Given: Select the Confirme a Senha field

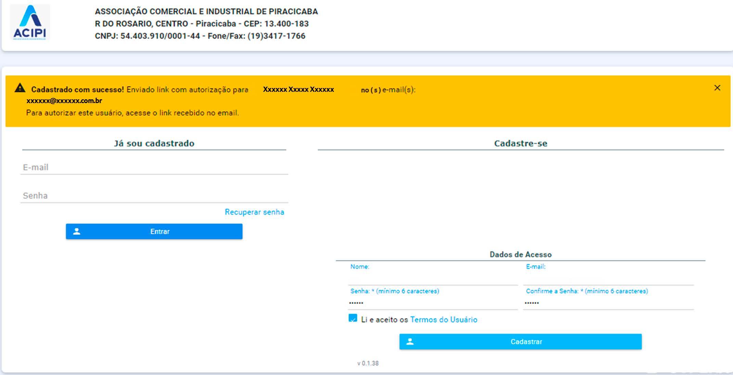Looking at the screenshot, I should coord(608,303).
